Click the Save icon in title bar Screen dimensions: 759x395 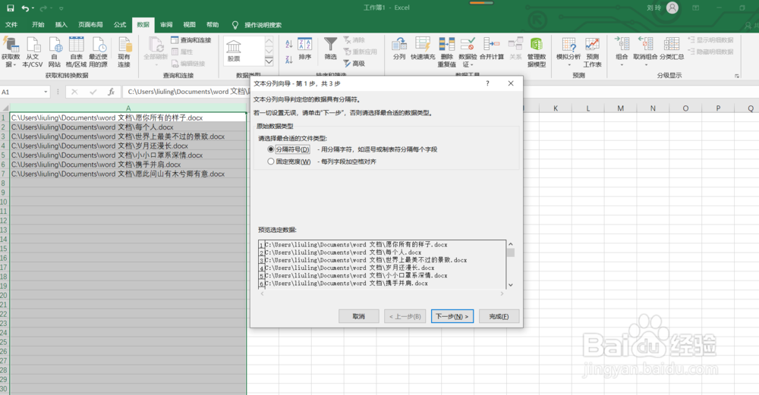10,8
